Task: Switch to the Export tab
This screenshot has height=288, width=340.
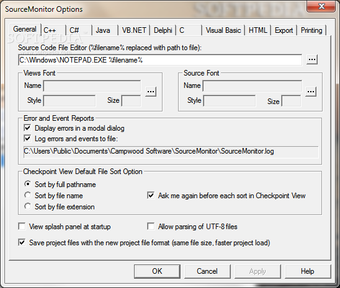Action: click(x=284, y=30)
